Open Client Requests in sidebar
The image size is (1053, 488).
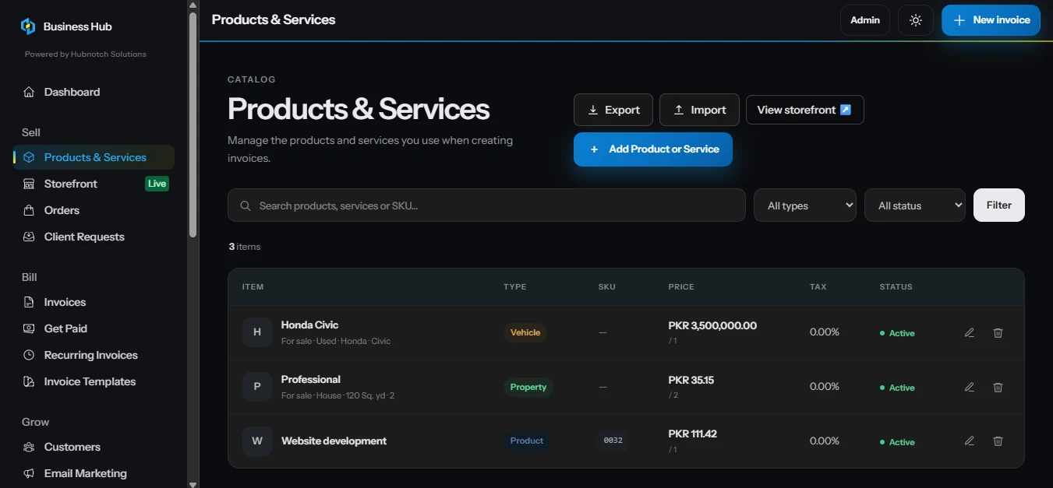[x=94, y=237]
